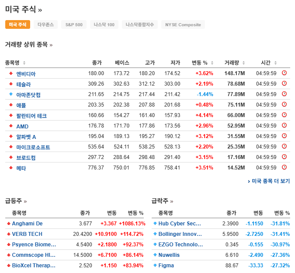The height and width of the screenshot is (273, 295).
Task: Click the +4.14% change value
Action: 205,115
